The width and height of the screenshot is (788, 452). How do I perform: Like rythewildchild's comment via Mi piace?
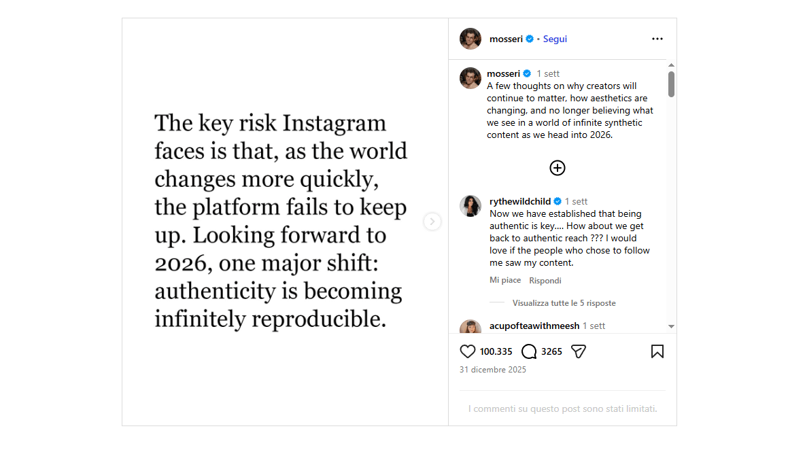click(x=505, y=280)
